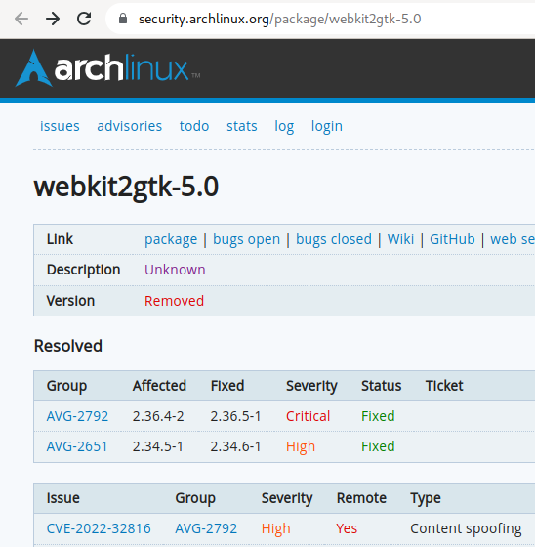Follow the package link
Viewport: 535px width, 547px height.
pos(171,239)
